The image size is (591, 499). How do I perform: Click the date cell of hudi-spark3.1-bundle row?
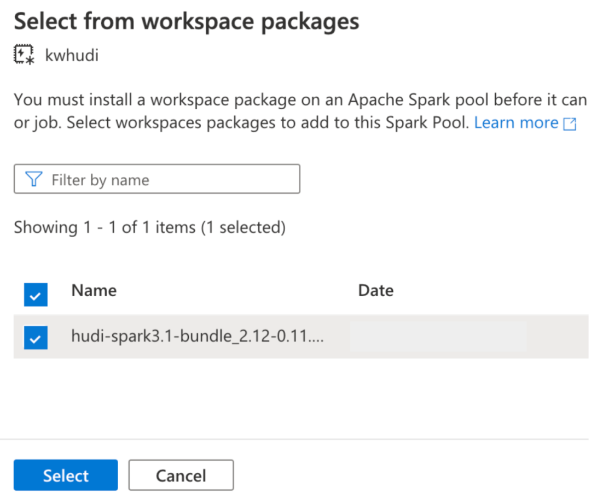[x=438, y=337]
